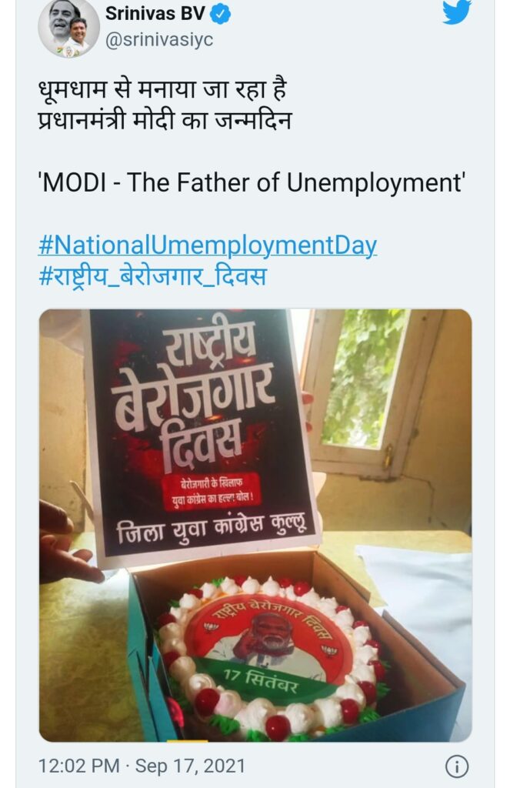Follow the #NationalUmemploymentDay hashtag
Viewport: 510px width, 788px height.
tap(208, 245)
